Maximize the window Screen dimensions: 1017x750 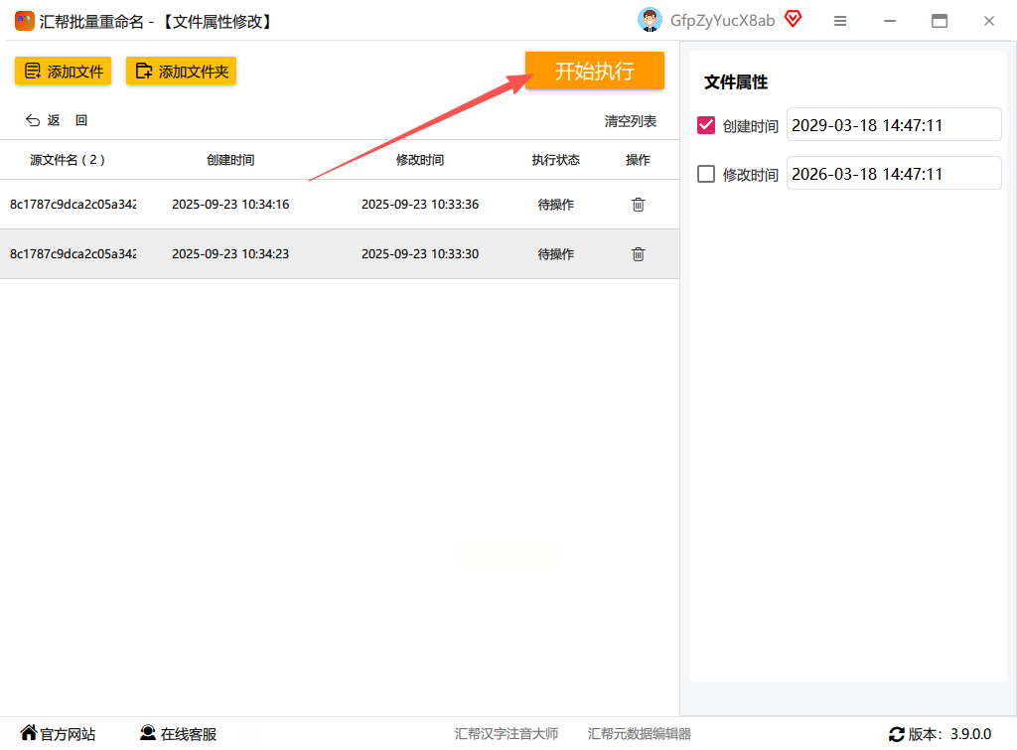[x=940, y=21]
